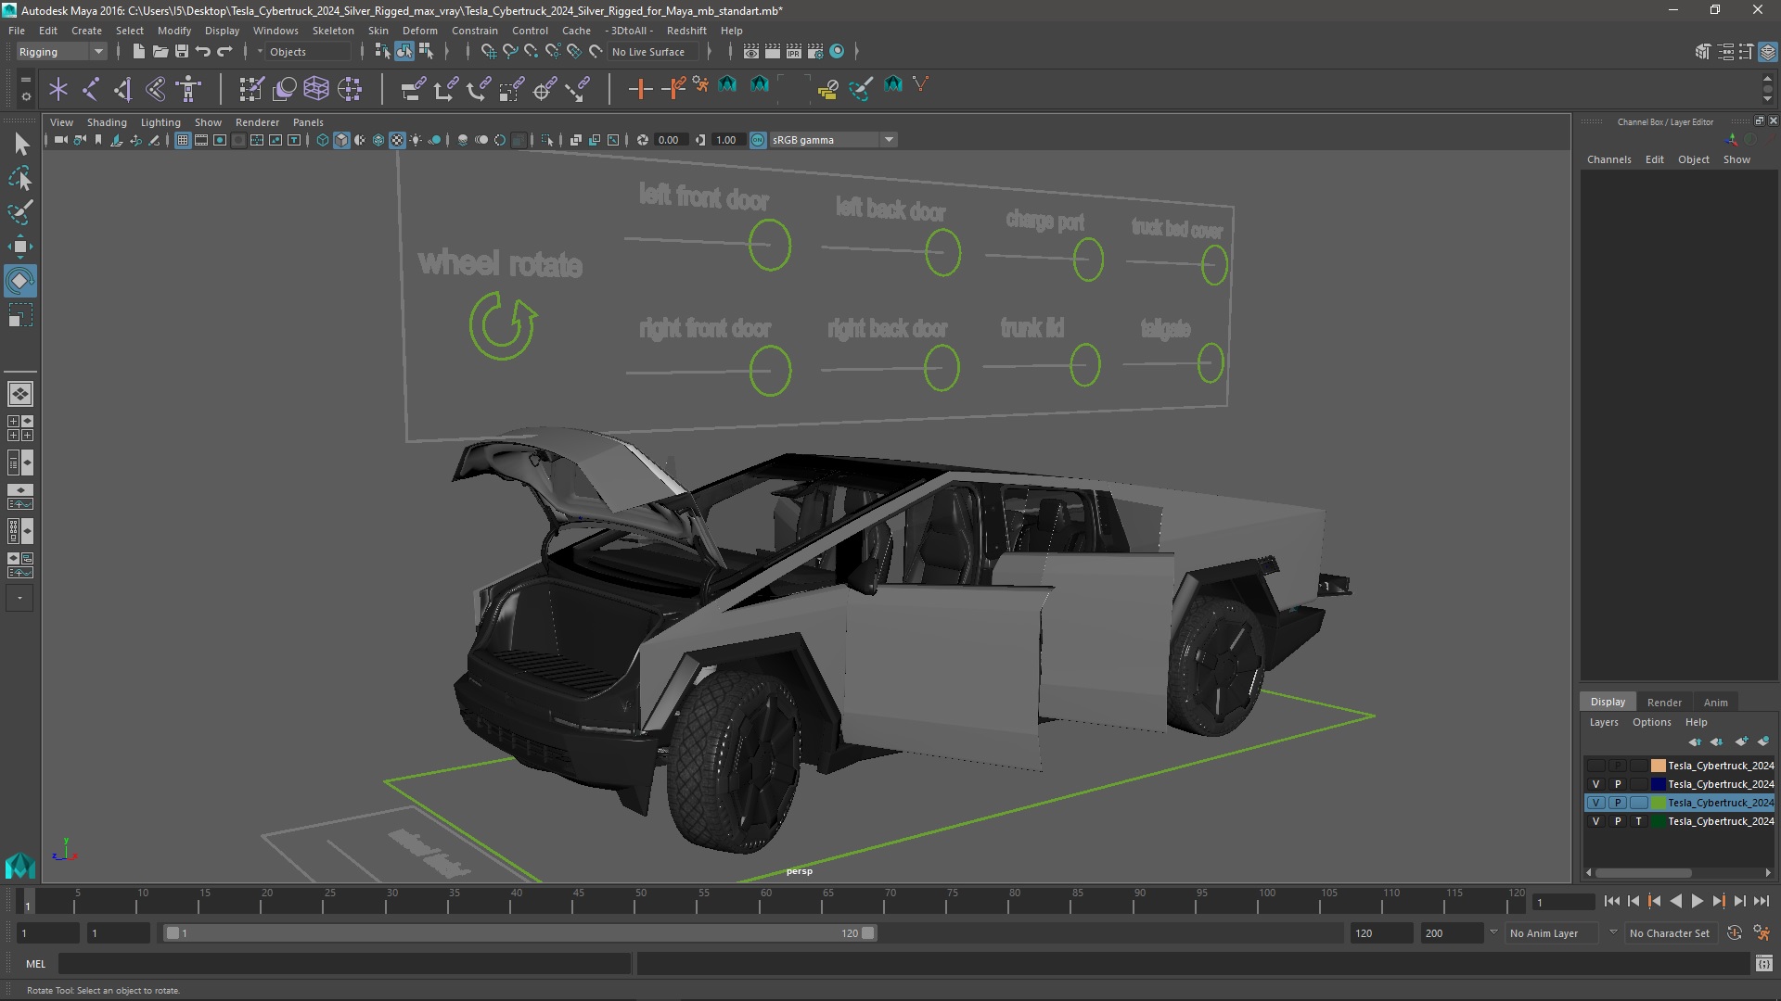Image resolution: width=1781 pixels, height=1001 pixels.
Task: Open animation preferences running-man icon
Action: tap(1762, 933)
